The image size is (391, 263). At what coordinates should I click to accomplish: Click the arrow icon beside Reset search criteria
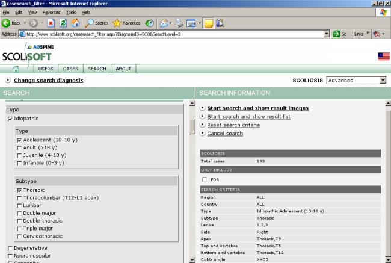[x=203, y=125]
